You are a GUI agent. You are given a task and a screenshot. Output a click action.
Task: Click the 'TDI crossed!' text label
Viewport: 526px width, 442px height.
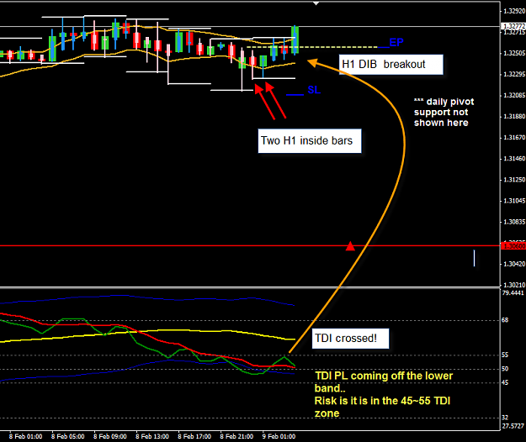350,339
